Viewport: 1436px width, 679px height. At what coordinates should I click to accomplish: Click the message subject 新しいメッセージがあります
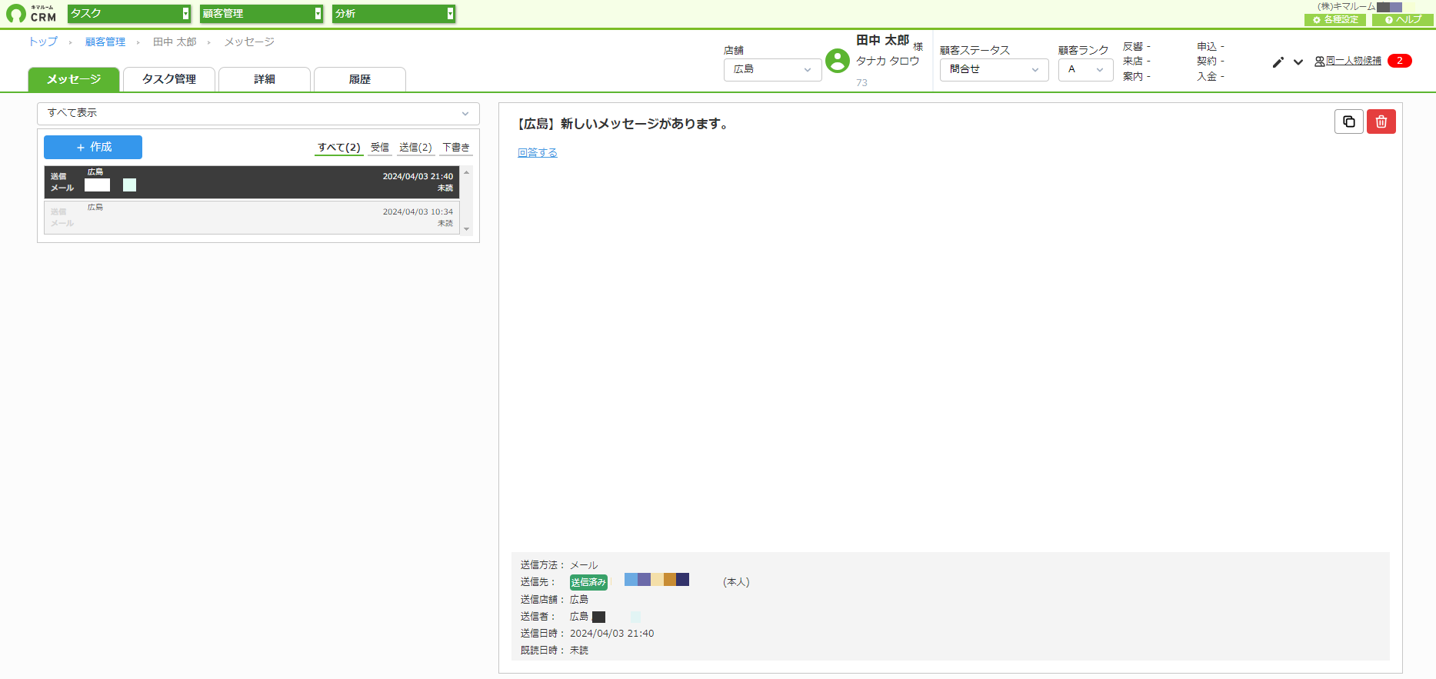coord(622,124)
